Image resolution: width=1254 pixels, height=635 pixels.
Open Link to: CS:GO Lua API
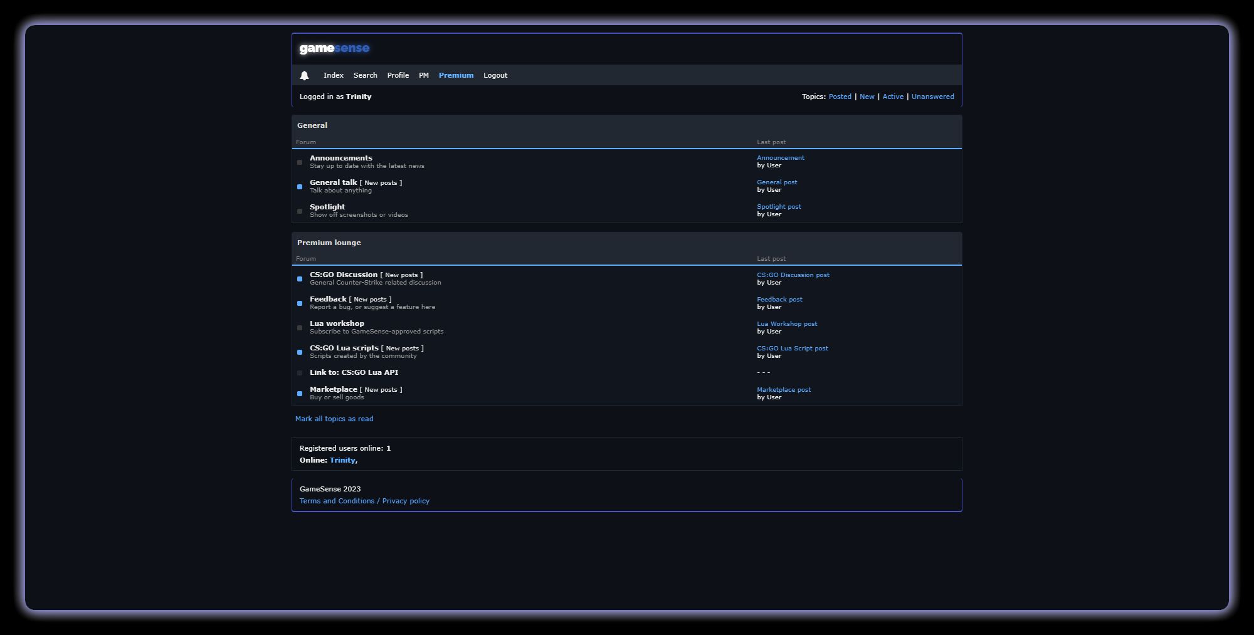click(354, 372)
